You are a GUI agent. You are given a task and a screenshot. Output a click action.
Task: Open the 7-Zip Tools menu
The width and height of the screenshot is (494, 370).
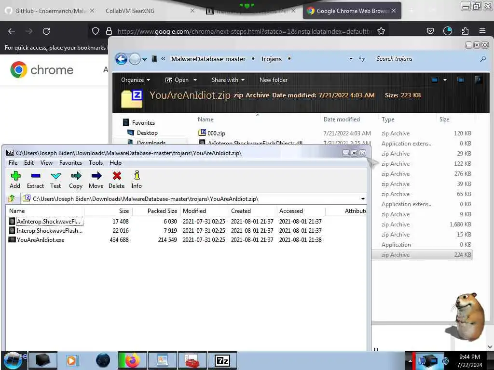(x=96, y=163)
